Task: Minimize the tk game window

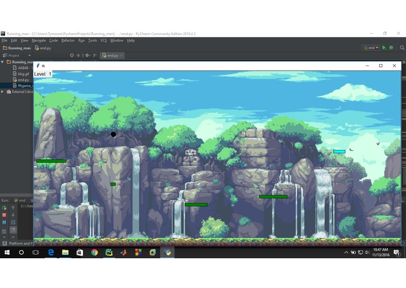Action: [367, 66]
